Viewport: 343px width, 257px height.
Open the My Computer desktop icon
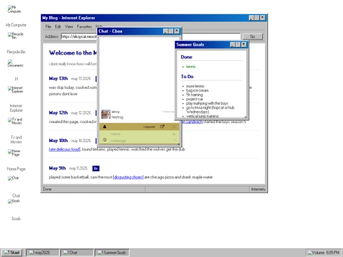point(15,9)
